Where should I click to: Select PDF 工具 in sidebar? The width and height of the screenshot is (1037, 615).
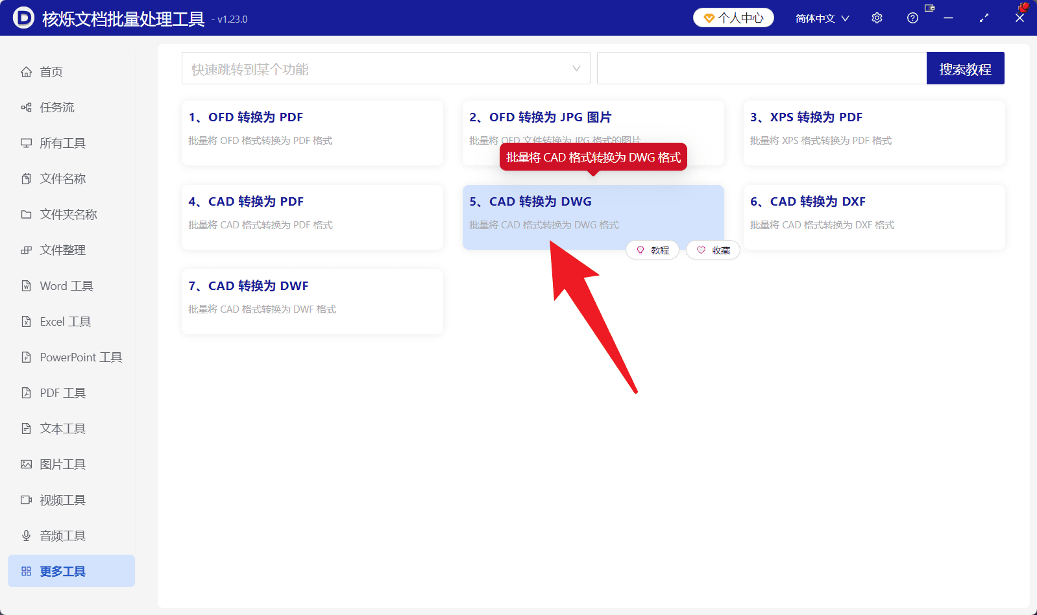click(x=71, y=393)
